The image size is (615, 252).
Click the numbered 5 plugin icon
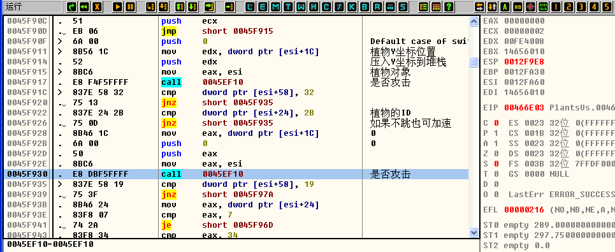(x=607, y=6)
